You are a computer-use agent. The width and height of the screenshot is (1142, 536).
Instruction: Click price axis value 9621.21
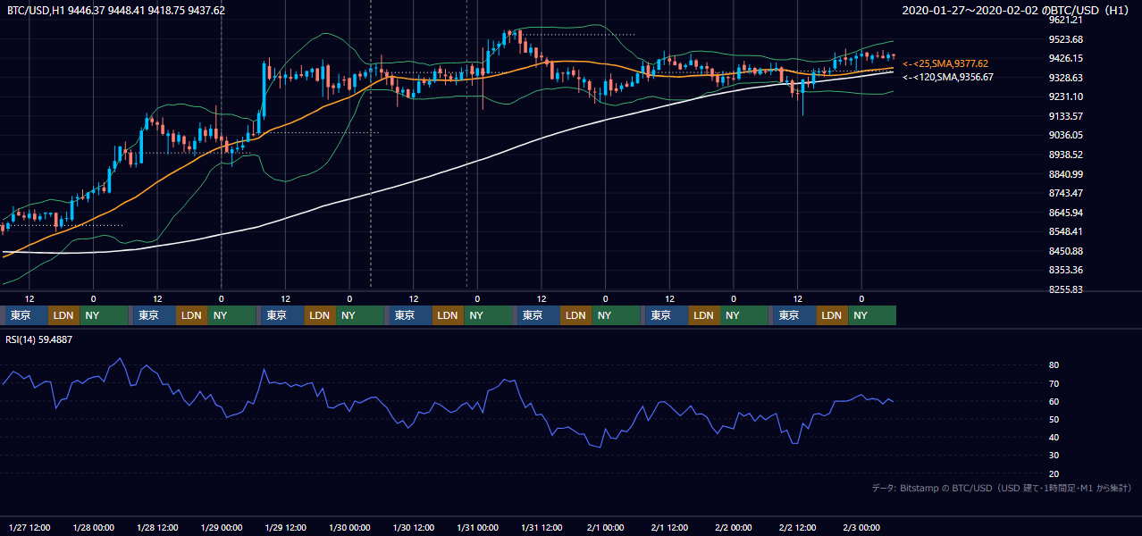(1066, 20)
